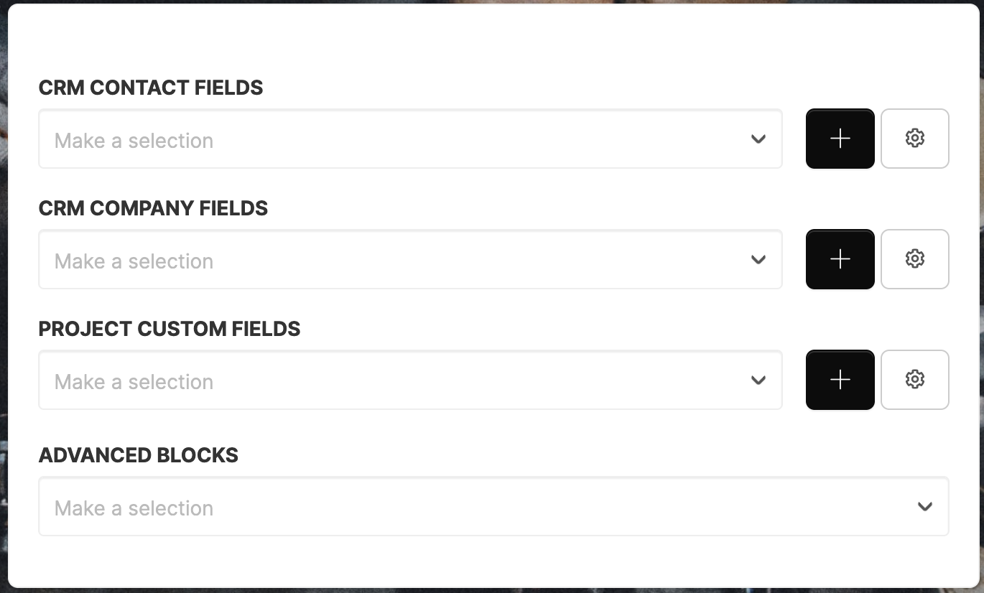The height and width of the screenshot is (593, 984).
Task: Click the CRM CONTACT FIELDS heading
Action: 151,88
